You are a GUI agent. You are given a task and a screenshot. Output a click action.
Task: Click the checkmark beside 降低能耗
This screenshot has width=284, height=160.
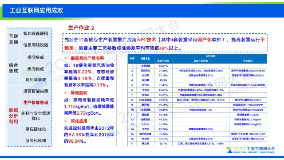66,93
